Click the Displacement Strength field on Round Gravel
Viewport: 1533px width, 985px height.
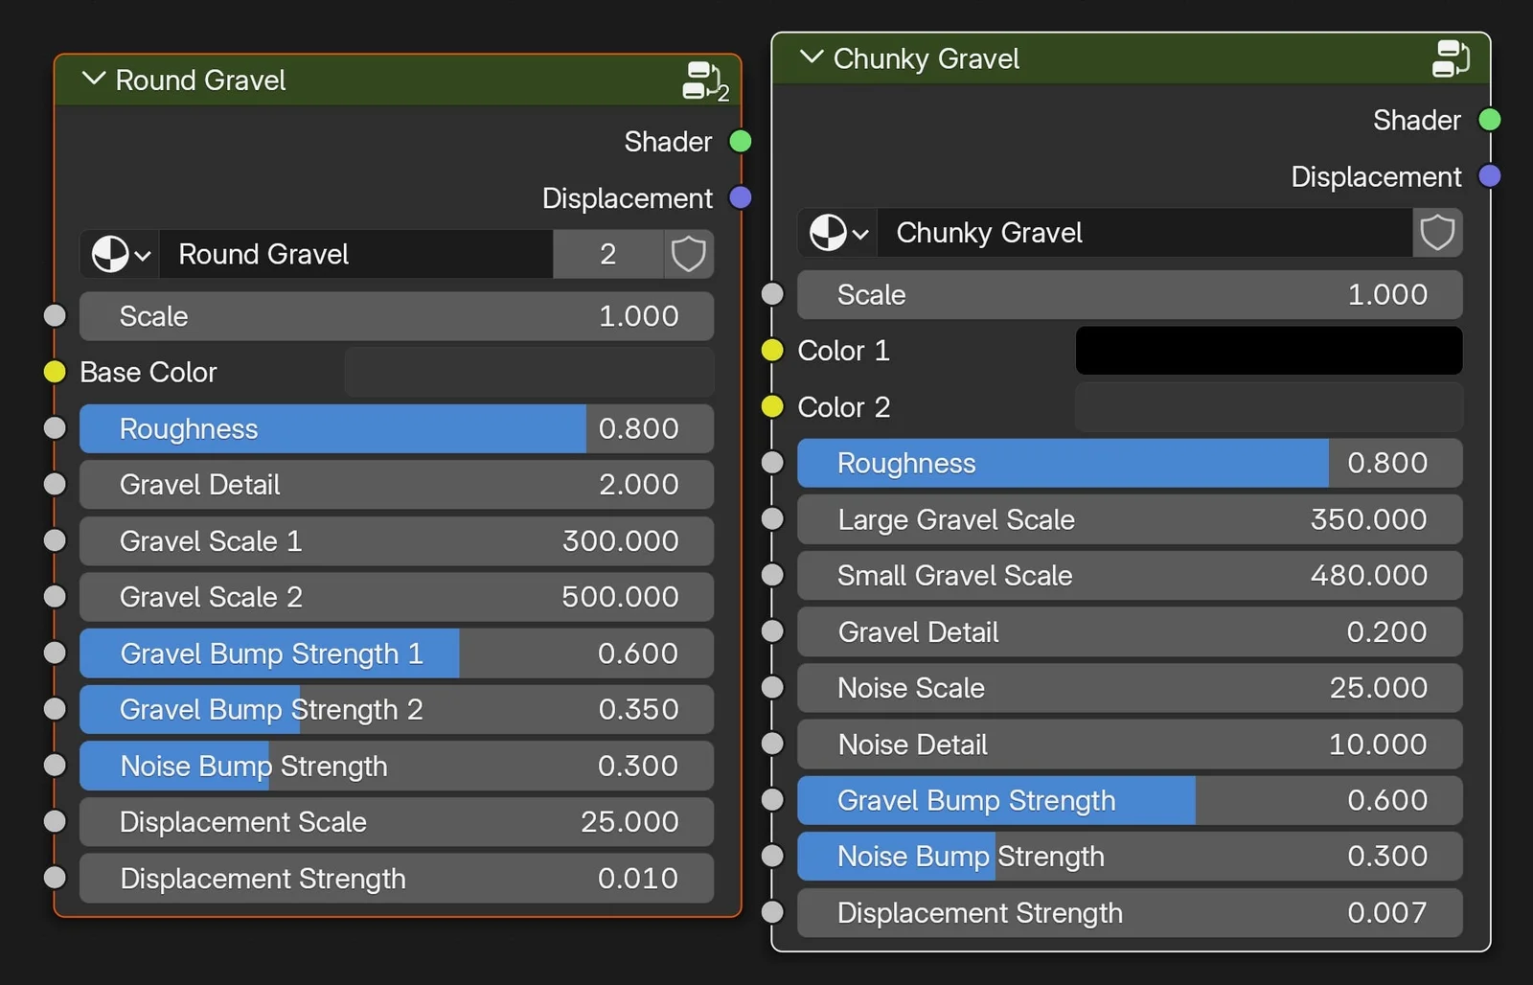tap(396, 879)
